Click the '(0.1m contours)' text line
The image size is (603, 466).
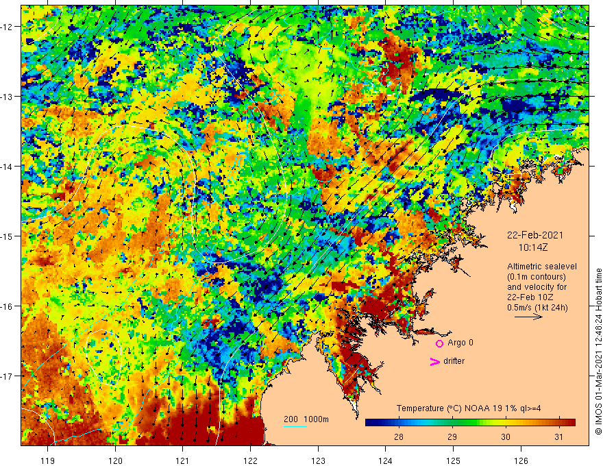pos(537,277)
